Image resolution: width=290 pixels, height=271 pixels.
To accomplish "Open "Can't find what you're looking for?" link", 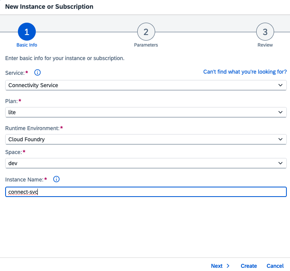I will point(245,72).
